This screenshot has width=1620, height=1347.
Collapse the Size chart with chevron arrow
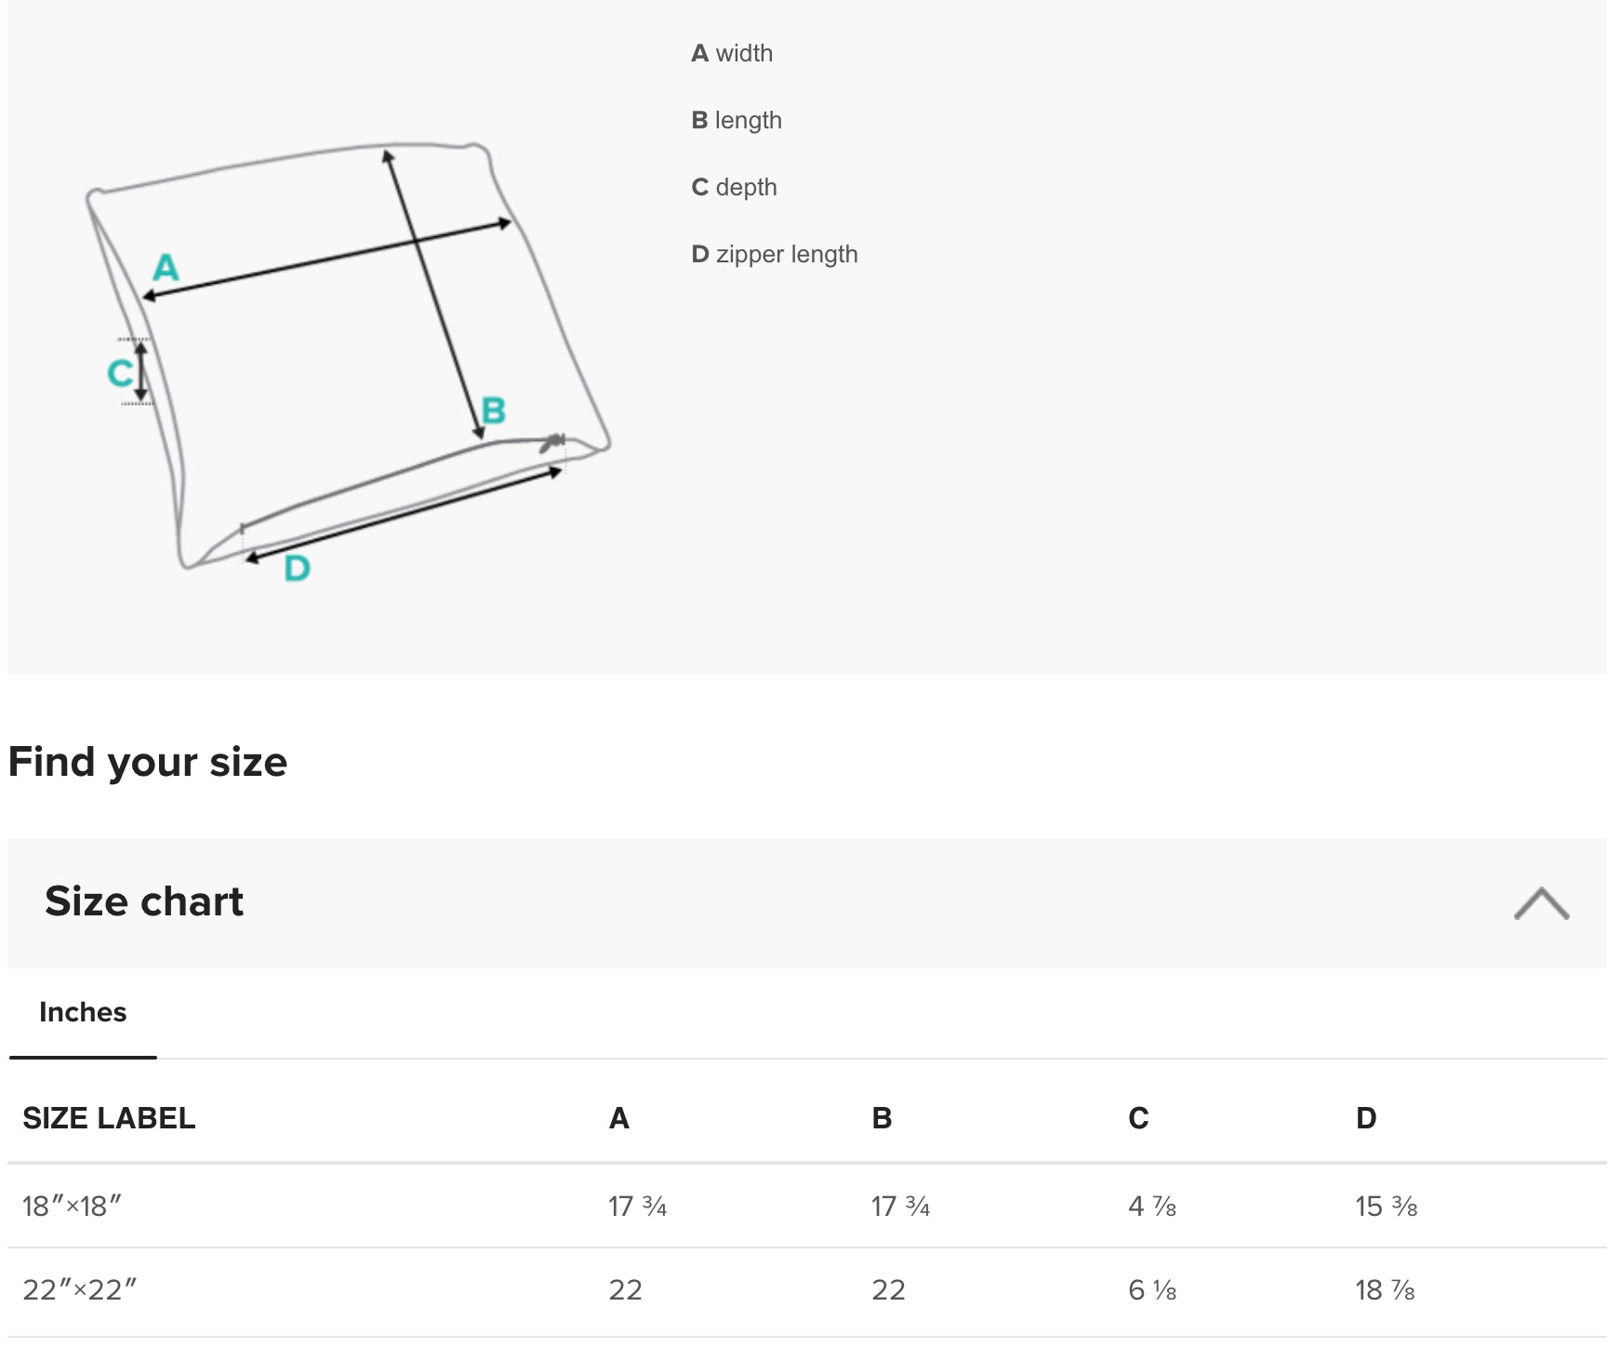pos(1541,903)
